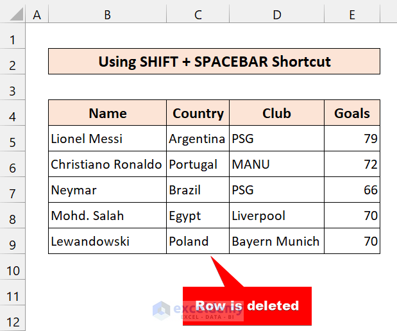Click the title cell about SHIFT + SPACEBAR
The height and width of the screenshot is (331, 397).
coord(214,62)
